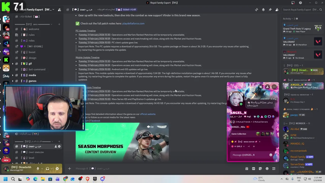
Task: Open the official website link
Action: pyautogui.click(x=148, y=114)
